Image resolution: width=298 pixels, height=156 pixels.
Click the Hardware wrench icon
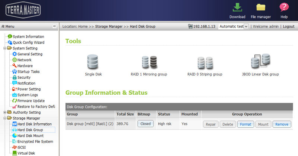click(15, 66)
